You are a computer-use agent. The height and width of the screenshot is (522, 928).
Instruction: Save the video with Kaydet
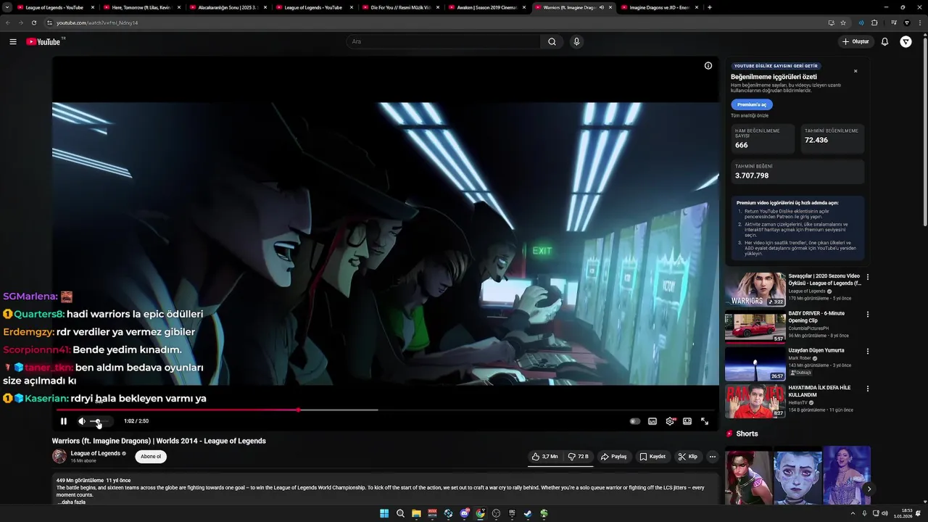pos(652,457)
